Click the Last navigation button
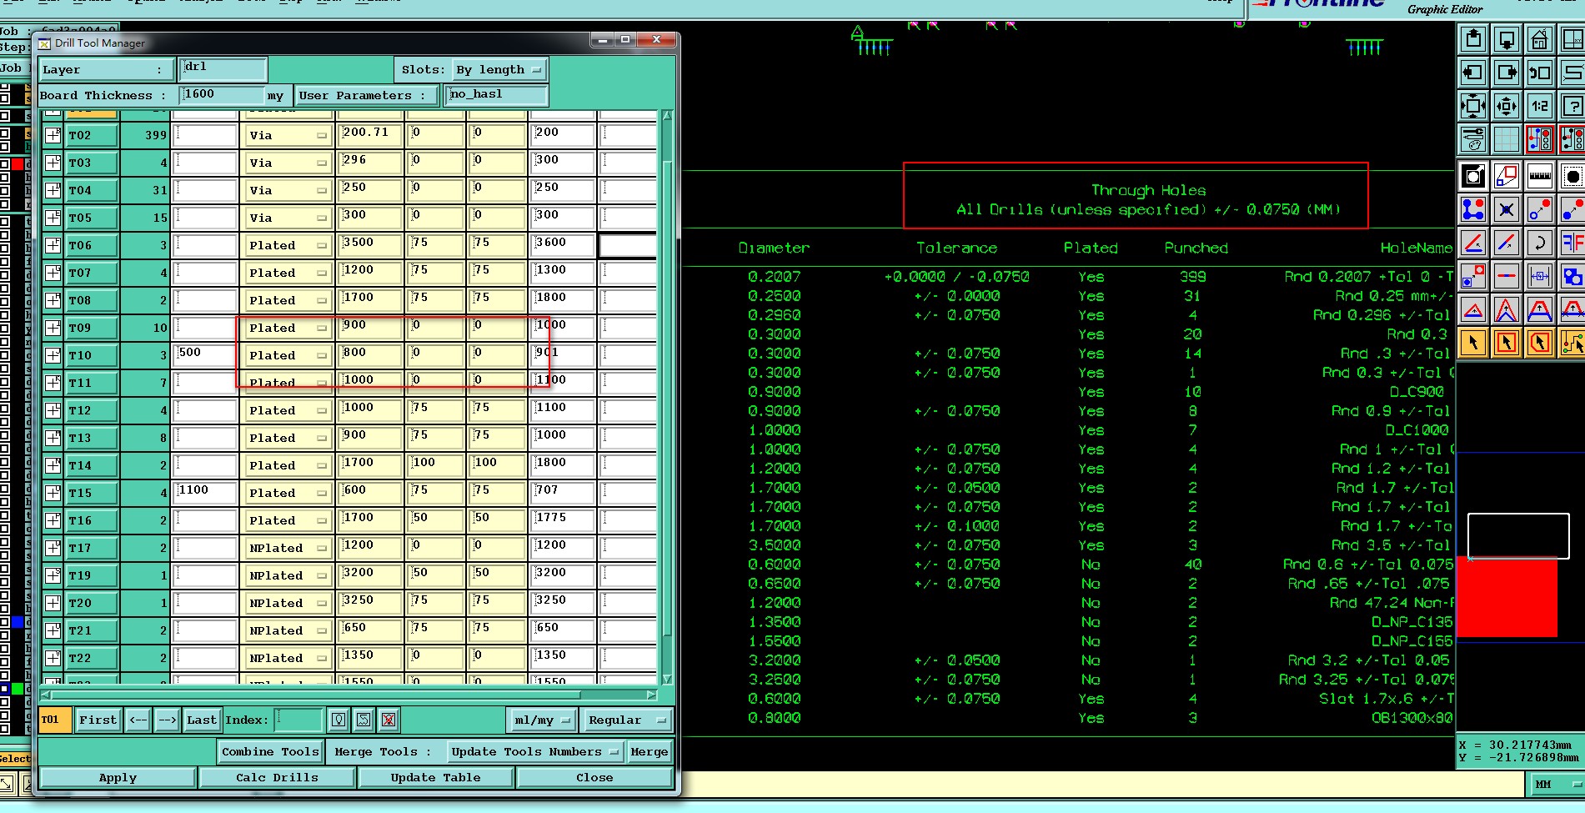The width and height of the screenshot is (1585, 813). click(202, 720)
